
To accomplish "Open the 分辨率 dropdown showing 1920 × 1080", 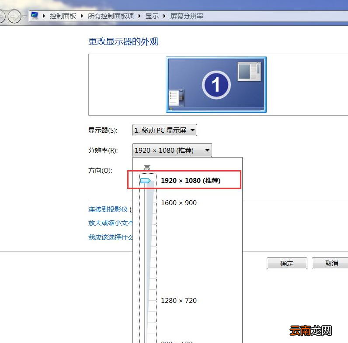I will pos(172,150).
